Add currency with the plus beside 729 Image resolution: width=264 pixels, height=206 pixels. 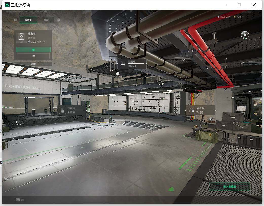pyautogui.click(x=243, y=17)
